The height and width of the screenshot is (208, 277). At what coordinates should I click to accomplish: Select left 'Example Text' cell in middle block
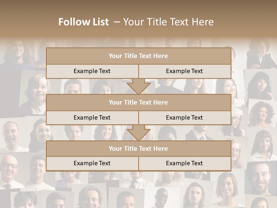(x=92, y=118)
